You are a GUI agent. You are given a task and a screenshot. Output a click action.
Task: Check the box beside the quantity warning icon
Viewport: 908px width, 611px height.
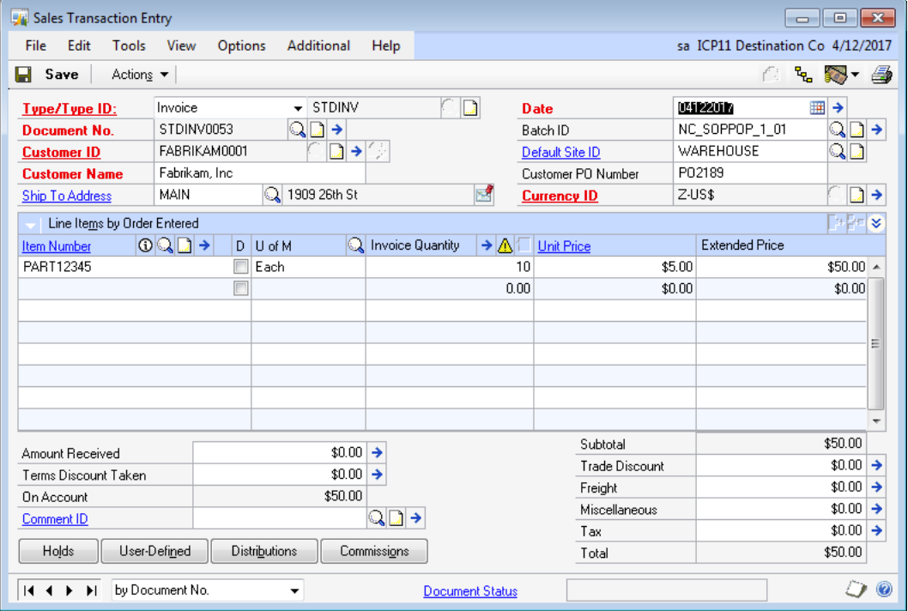pos(524,245)
